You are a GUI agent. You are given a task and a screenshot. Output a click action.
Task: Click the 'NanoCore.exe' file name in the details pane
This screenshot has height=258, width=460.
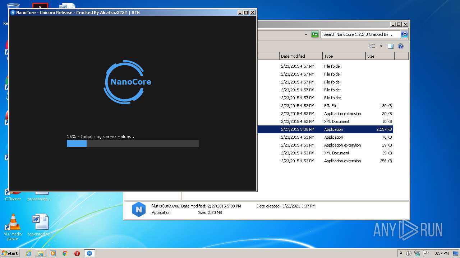pos(165,206)
